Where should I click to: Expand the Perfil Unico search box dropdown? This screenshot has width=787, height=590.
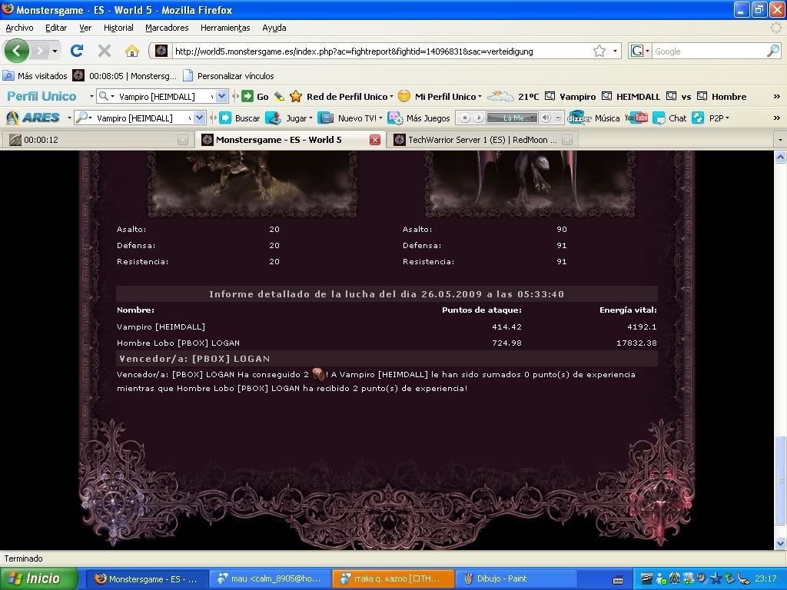221,96
